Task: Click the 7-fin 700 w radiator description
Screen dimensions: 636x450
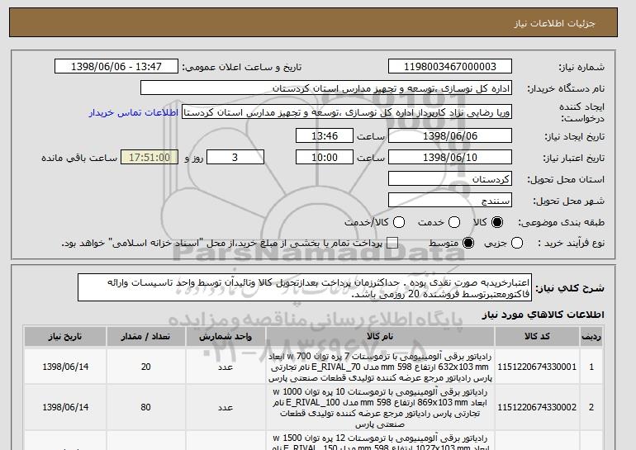Action: point(380,367)
